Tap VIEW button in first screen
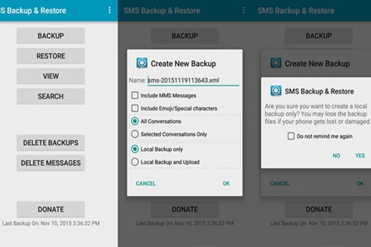The width and height of the screenshot is (371, 247). coord(51,76)
